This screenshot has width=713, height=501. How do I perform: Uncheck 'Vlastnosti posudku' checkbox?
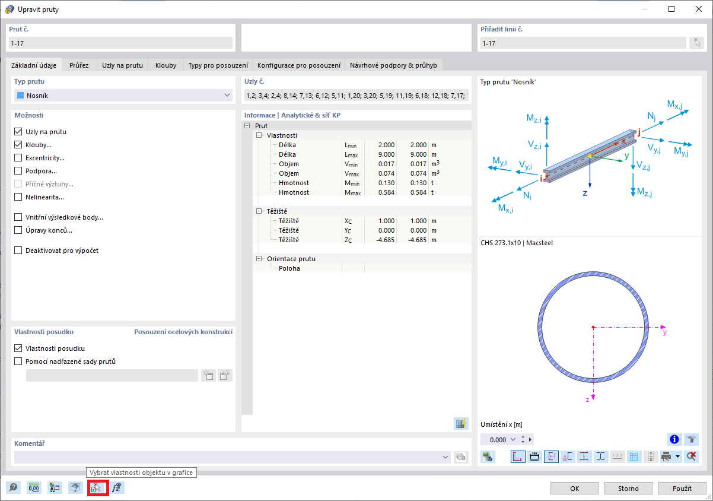coord(18,348)
